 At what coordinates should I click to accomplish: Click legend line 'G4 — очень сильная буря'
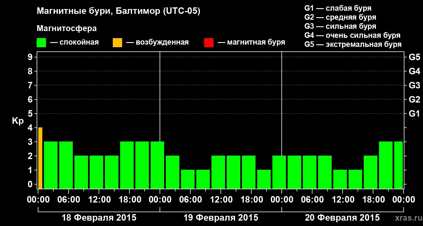click(x=352, y=35)
